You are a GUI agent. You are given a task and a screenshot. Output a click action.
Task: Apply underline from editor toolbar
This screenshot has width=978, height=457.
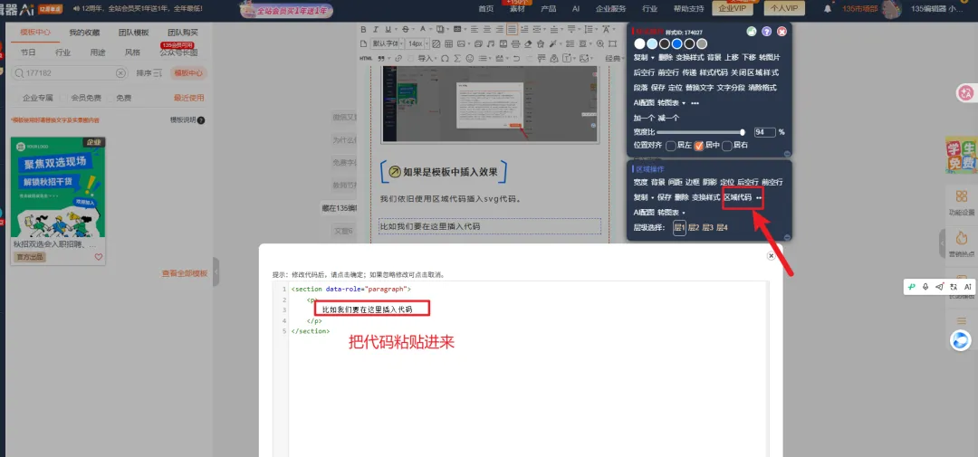point(388,29)
